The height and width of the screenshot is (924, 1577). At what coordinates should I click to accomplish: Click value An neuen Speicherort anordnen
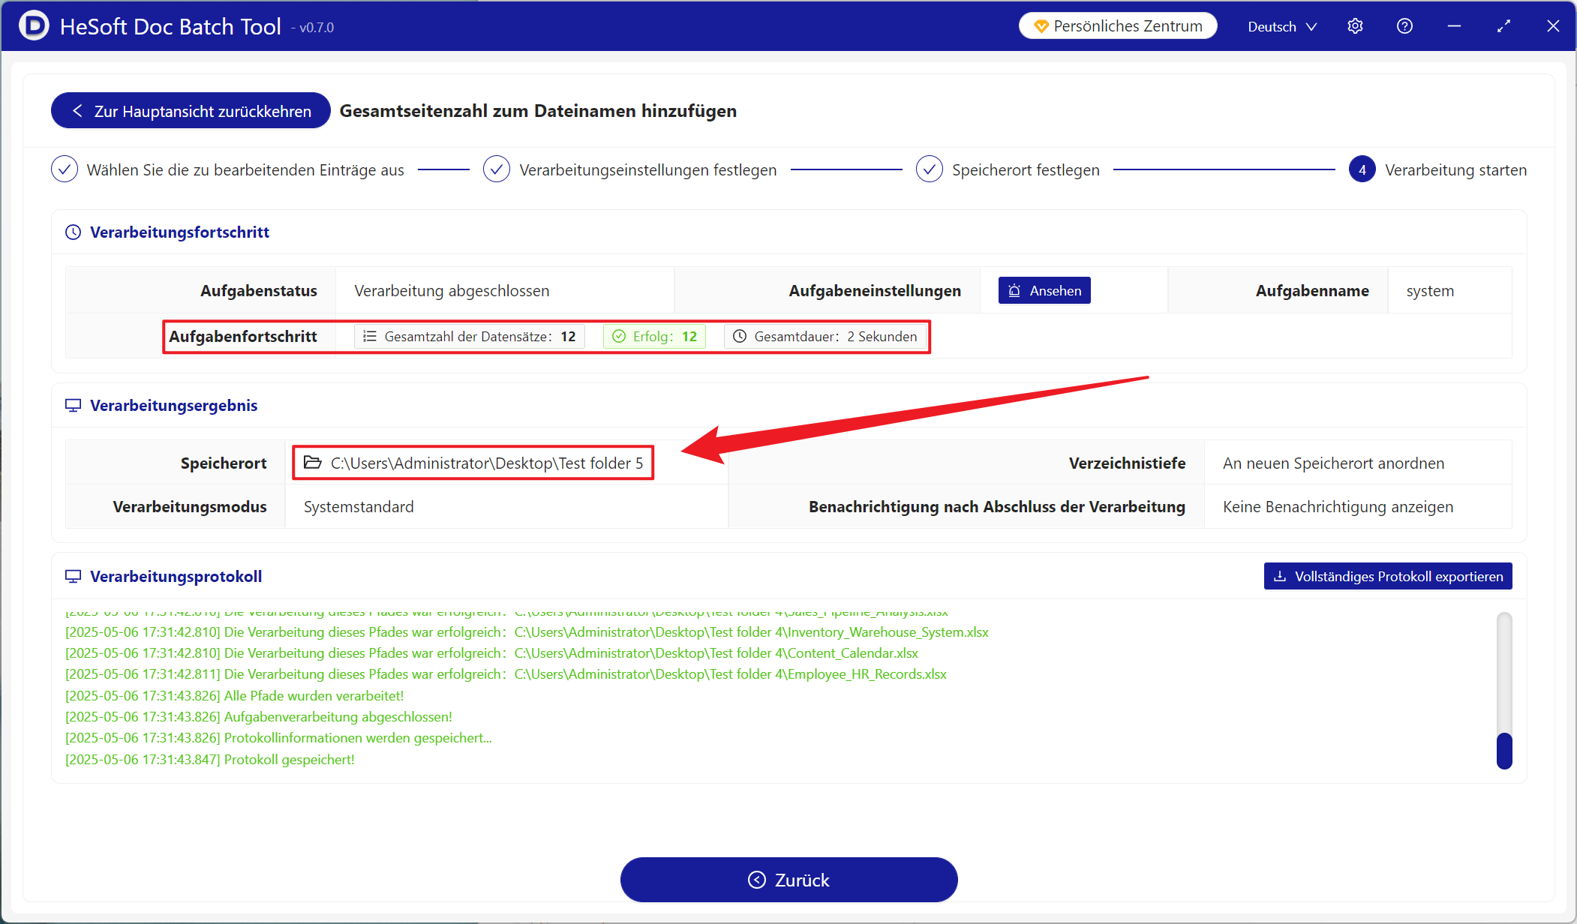click(x=1333, y=463)
